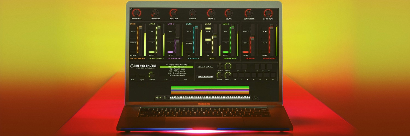Disable the Layer 5 Reverb button

coord(208,28)
